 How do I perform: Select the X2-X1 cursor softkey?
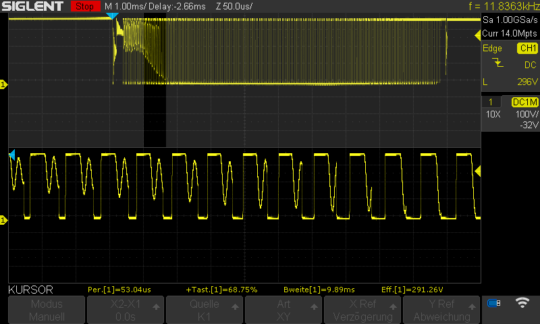point(126,310)
